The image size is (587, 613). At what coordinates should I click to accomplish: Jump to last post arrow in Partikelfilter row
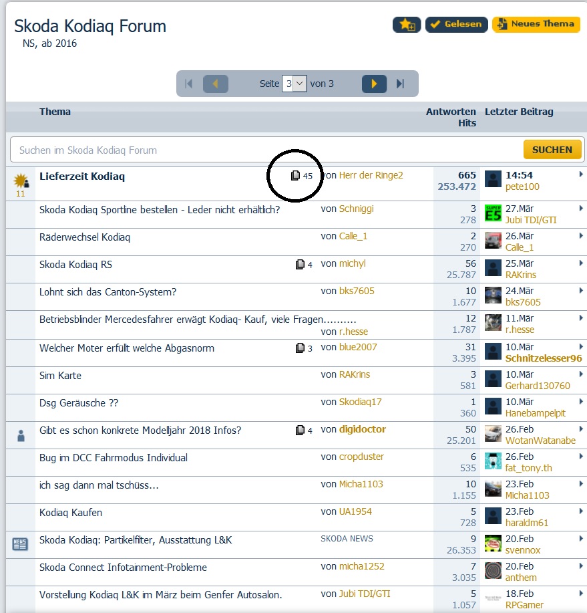pos(581,538)
